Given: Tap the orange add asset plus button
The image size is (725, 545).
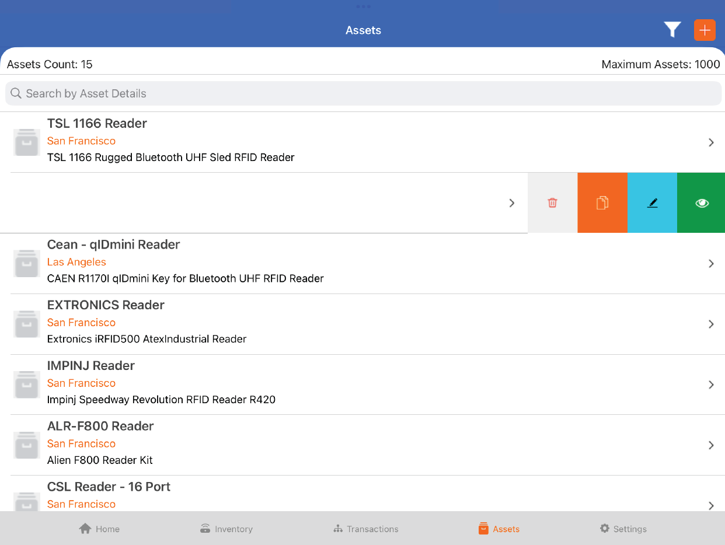Looking at the screenshot, I should [x=705, y=30].
